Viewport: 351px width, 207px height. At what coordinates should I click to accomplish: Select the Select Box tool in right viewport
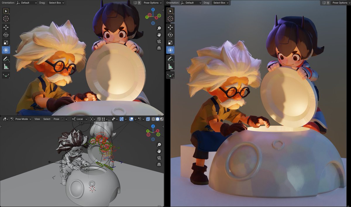point(170,11)
